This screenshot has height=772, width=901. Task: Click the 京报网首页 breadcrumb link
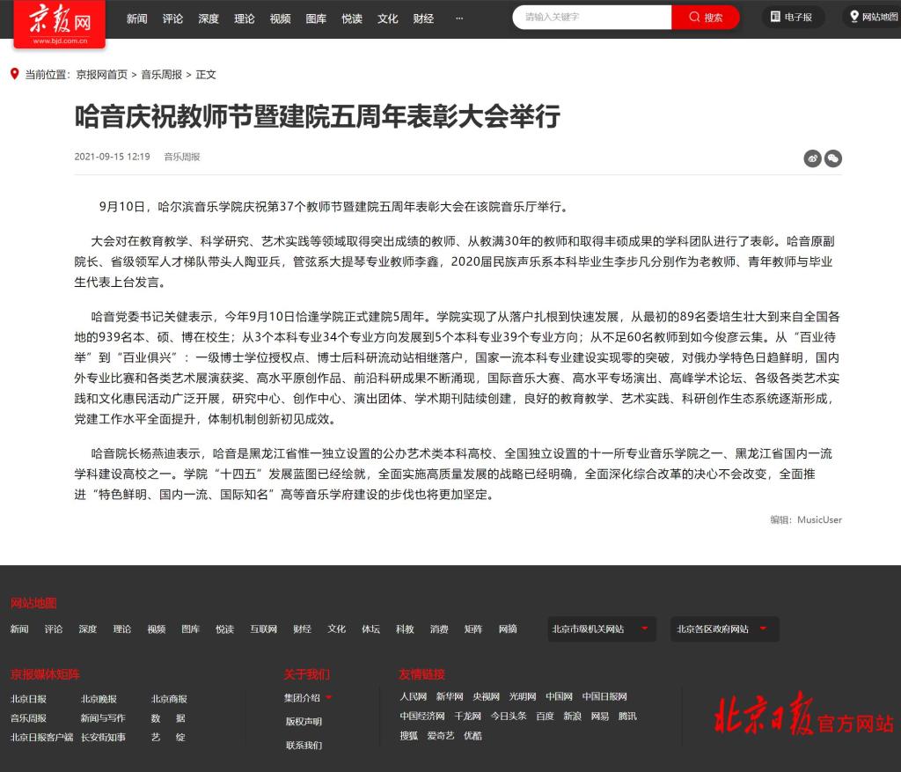(x=101, y=75)
